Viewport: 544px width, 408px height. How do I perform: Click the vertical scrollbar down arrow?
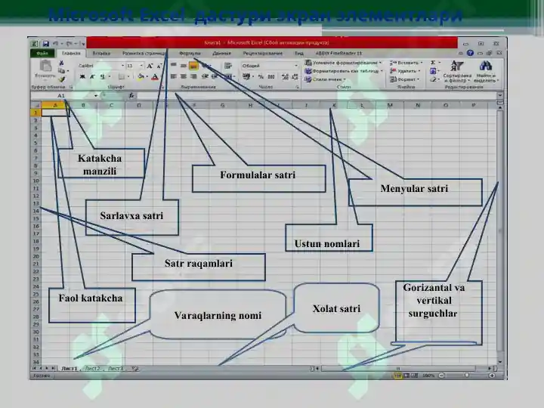click(x=500, y=362)
